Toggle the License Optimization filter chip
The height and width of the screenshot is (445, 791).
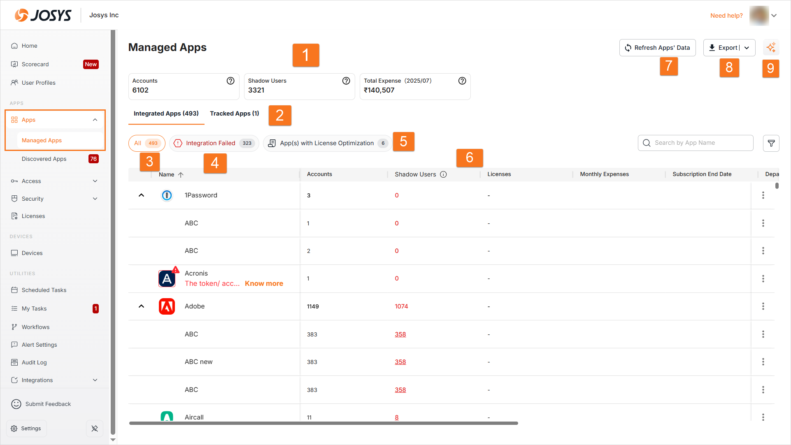(x=327, y=143)
